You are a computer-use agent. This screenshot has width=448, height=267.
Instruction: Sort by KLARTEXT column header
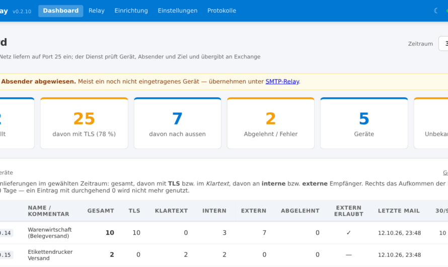point(171,211)
